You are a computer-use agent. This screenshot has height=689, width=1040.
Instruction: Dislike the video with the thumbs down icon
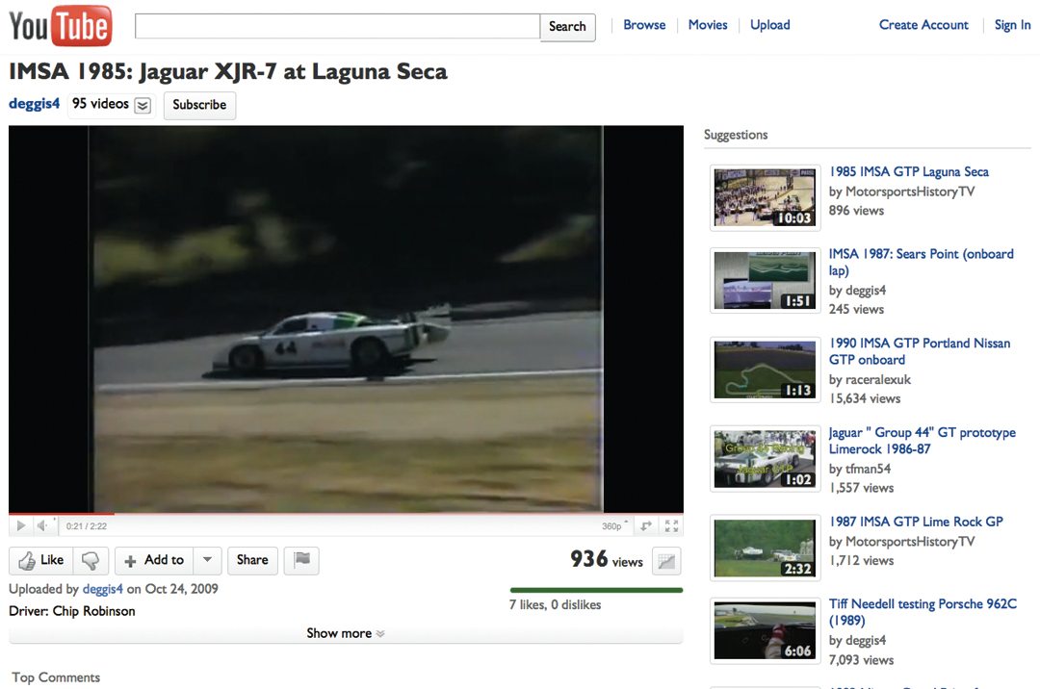coord(91,560)
